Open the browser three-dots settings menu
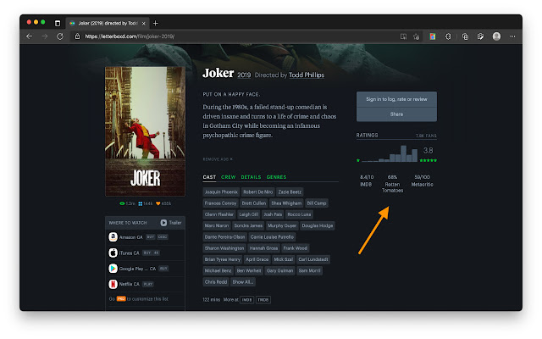The image size is (542, 339). (512, 36)
